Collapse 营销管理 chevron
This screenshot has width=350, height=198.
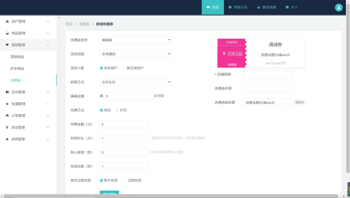48,45
